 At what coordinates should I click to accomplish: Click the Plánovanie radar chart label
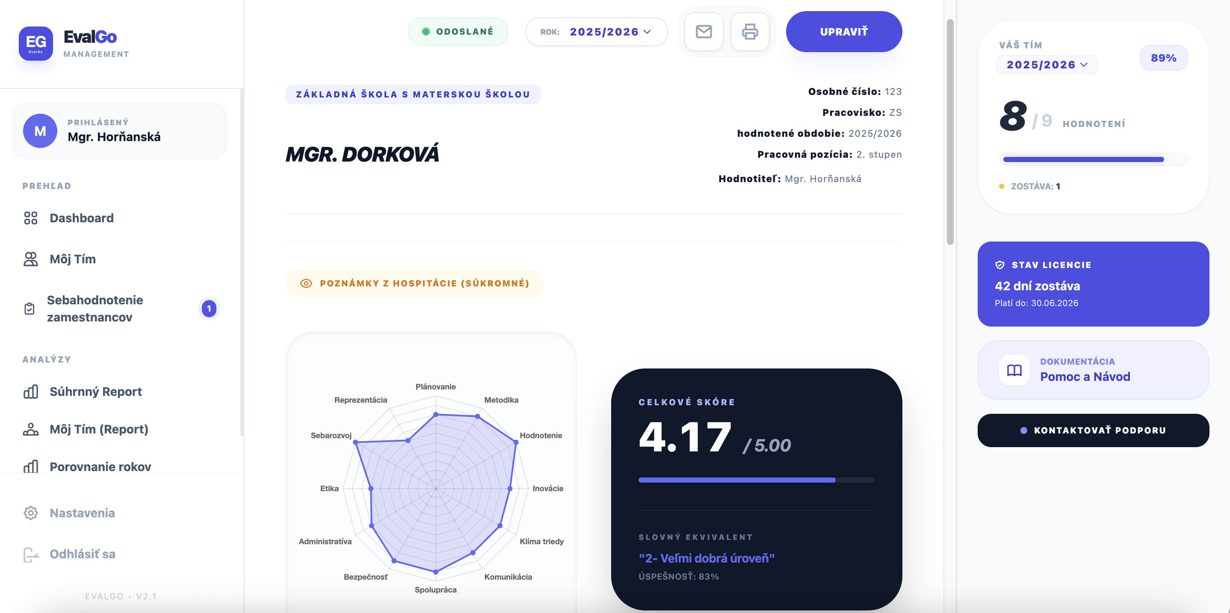tap(435, 387)
